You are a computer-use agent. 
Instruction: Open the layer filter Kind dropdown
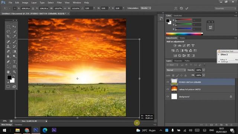coord(172,65)
